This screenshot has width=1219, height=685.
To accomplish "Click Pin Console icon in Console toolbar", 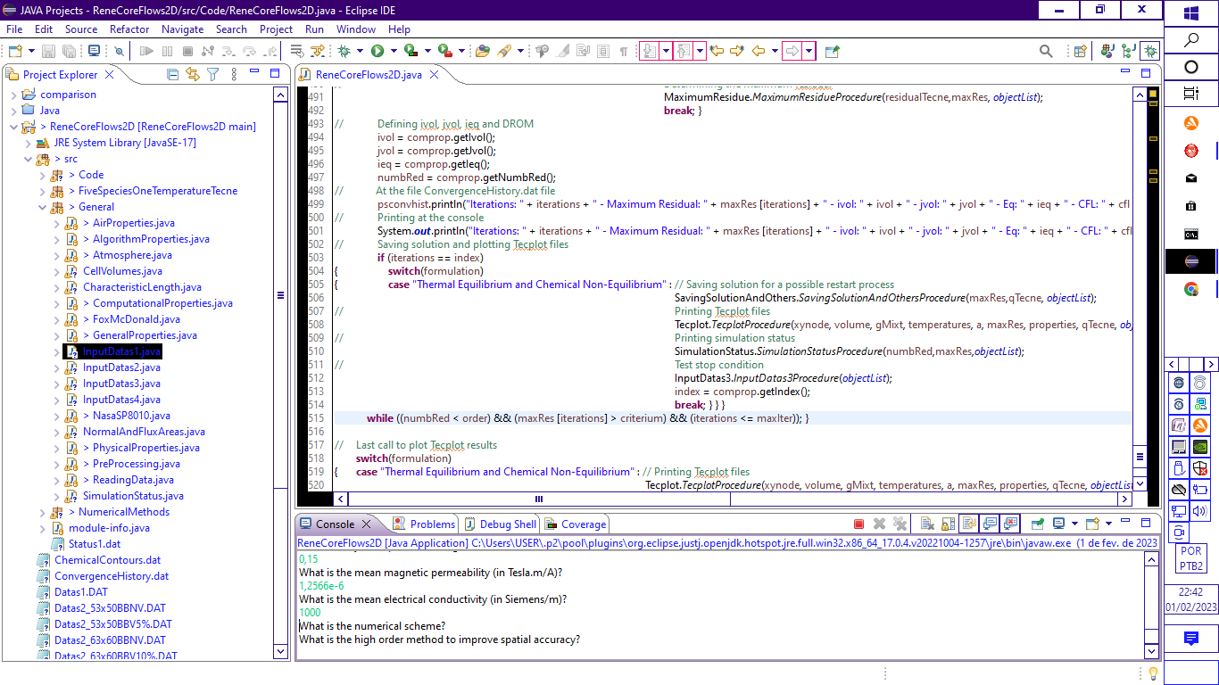I will click(1038, 524).
